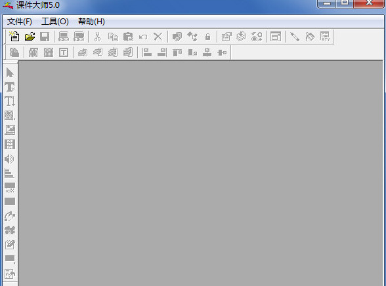Click the New file icon
Viewport: 386px width, 286px height.
pyautogui.click(x=14, y=37)
